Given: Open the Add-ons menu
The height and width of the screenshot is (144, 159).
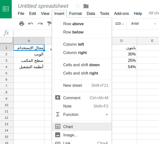Looking at the screenshot, I should (x=121, y=14).
